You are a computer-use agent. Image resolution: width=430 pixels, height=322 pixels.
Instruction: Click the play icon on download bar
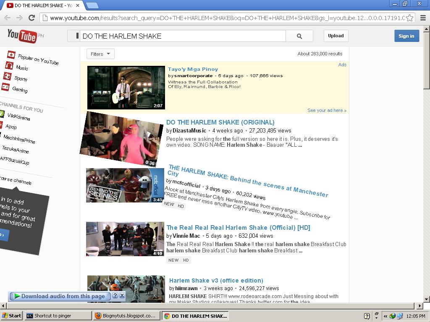pos(17,296)
